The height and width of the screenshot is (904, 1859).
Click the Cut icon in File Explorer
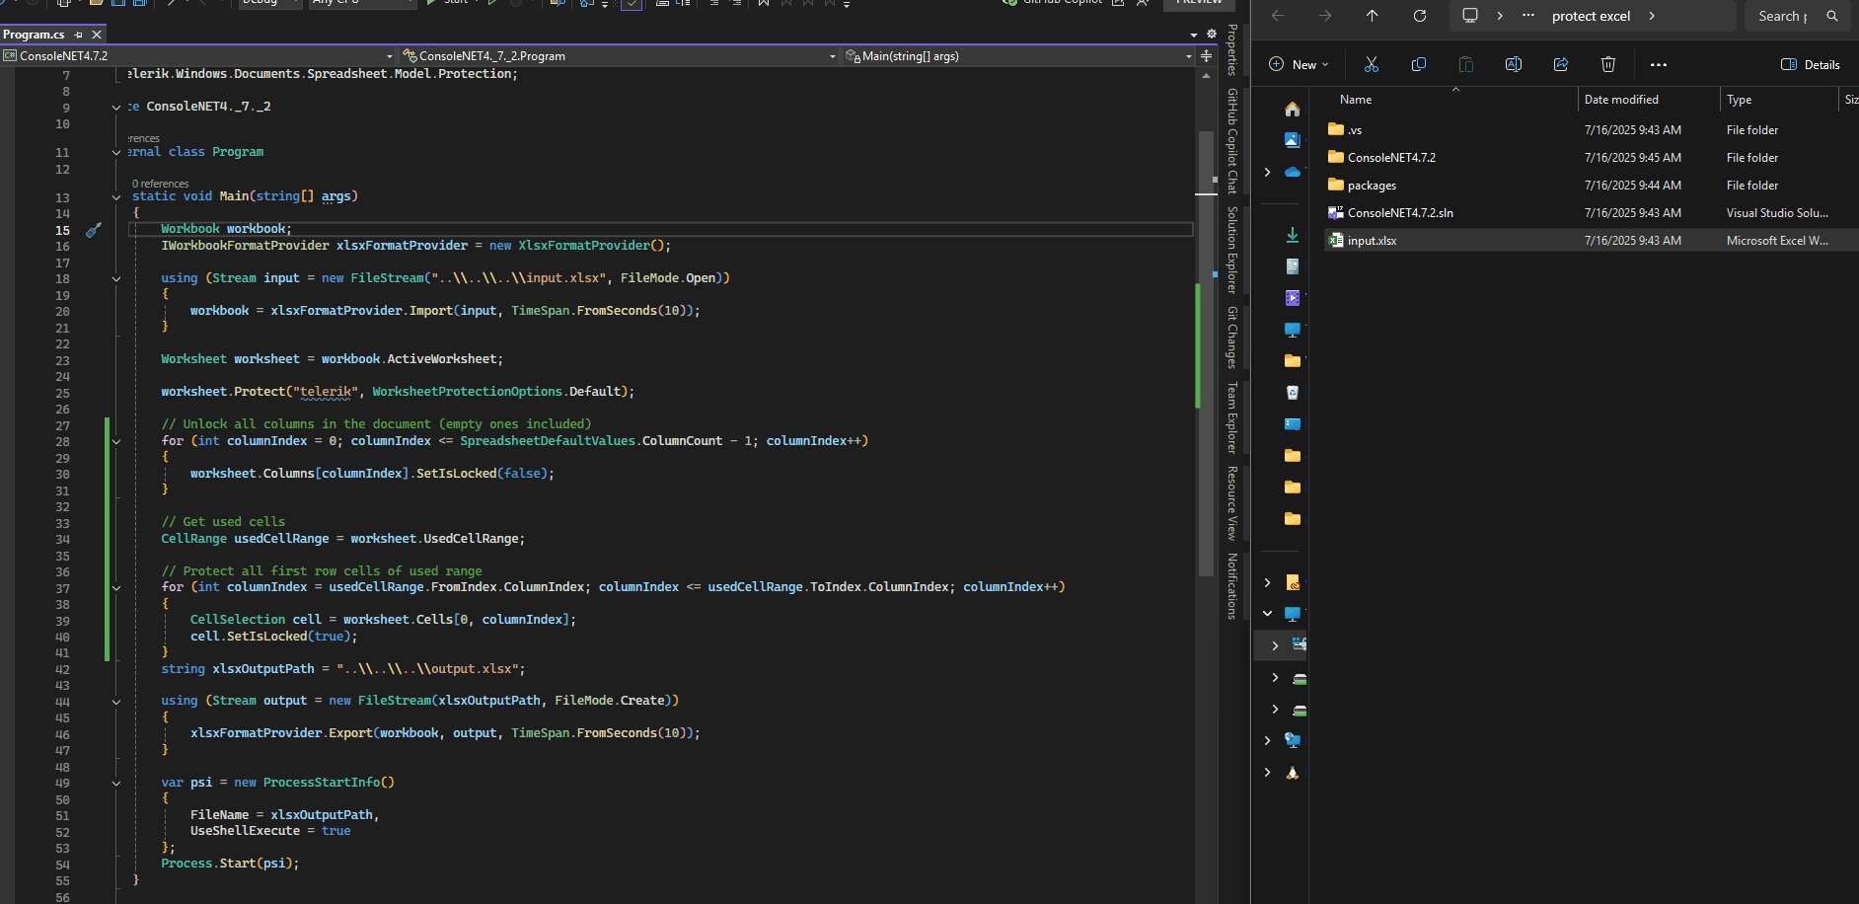pyautogui.click(x=1371, y=64)
